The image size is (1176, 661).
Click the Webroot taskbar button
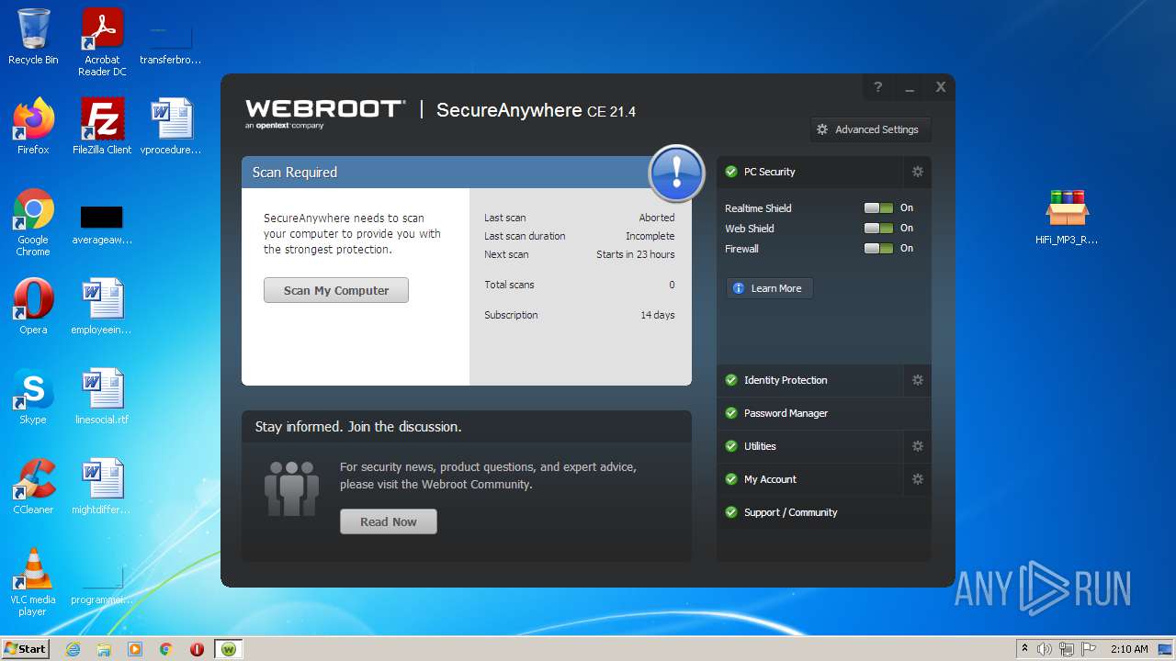228,649
